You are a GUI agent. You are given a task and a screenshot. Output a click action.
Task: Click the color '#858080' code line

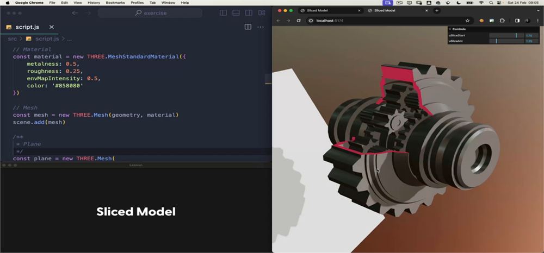(x=55, y=85)
